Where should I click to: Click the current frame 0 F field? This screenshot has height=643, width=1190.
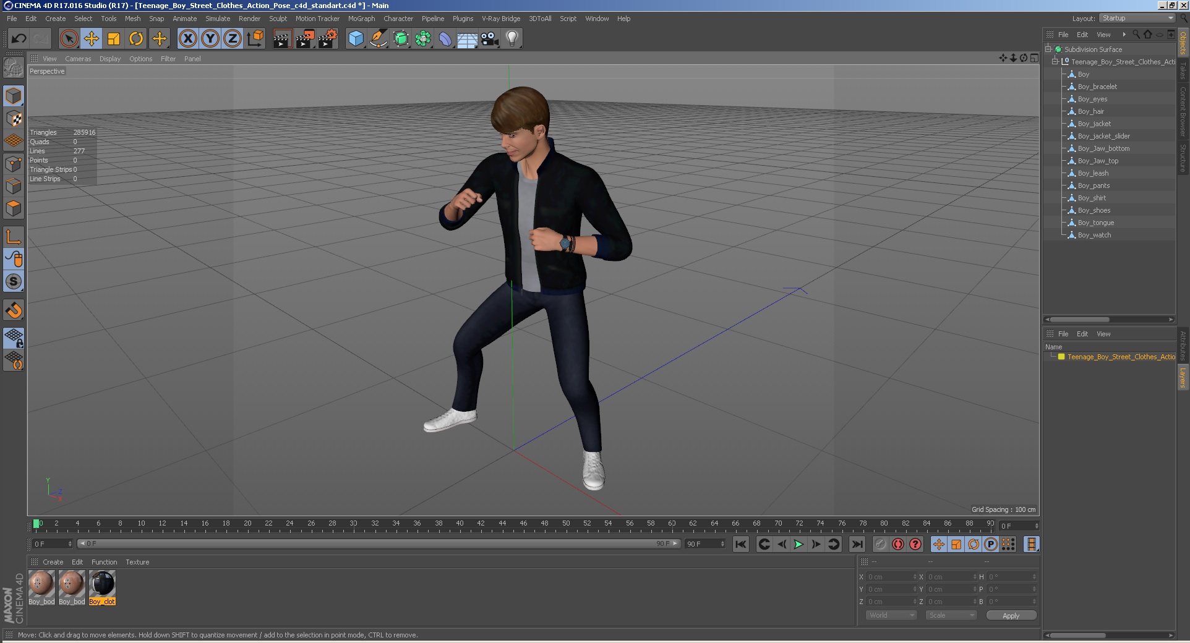1018,526
